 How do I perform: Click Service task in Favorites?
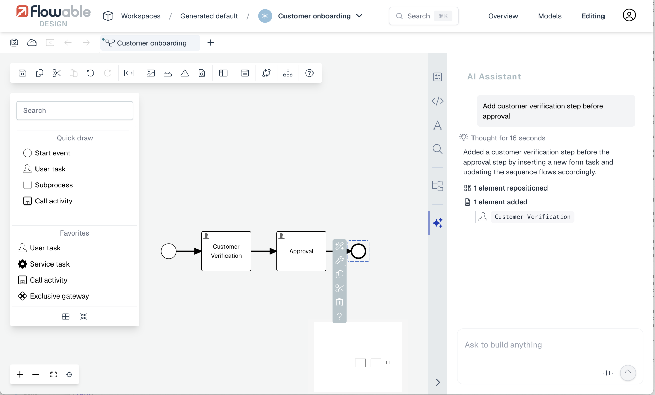click(x=49, y=264)
